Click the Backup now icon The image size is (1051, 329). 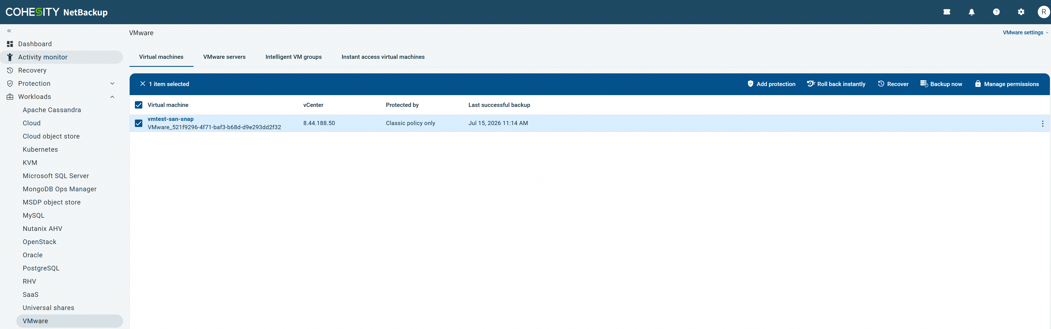pos(924,84)
